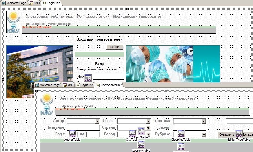Click the year field after по
This screenshot has width=253, height=152.
click(93, 135)
